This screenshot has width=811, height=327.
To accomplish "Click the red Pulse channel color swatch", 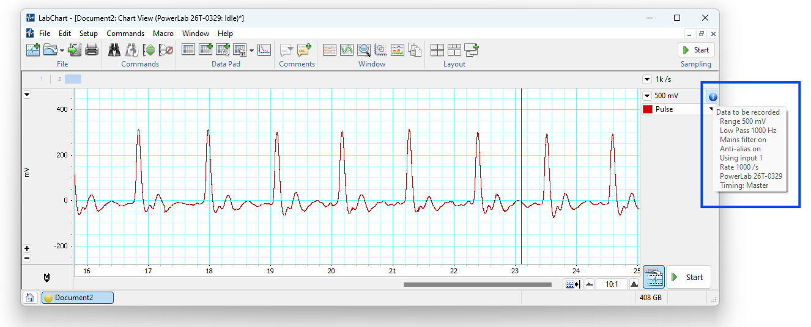I will tap(648, 109).
